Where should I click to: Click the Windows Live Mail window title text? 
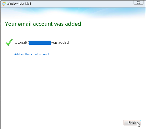point(19,4)
